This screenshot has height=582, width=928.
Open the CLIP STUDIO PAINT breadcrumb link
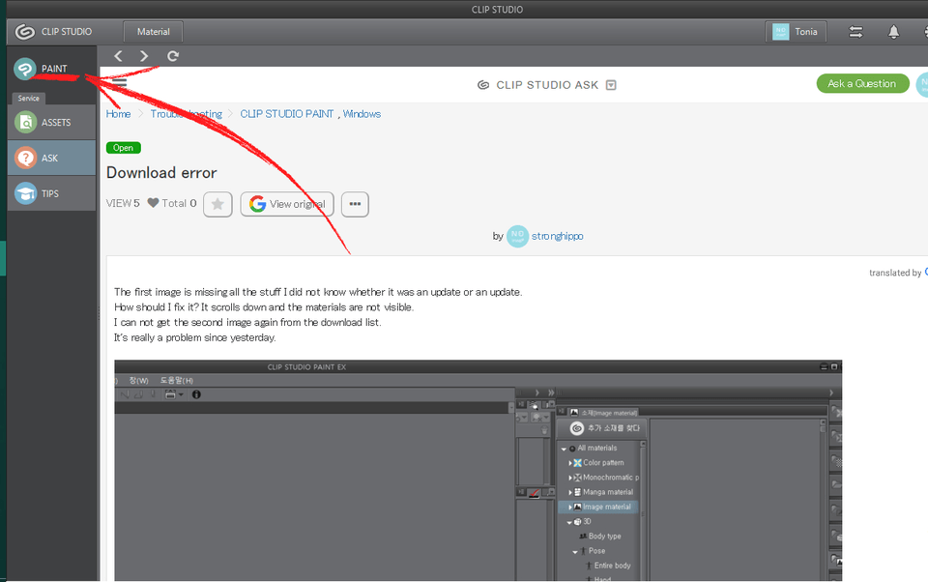pyautogui.click(x=286, y=114)
